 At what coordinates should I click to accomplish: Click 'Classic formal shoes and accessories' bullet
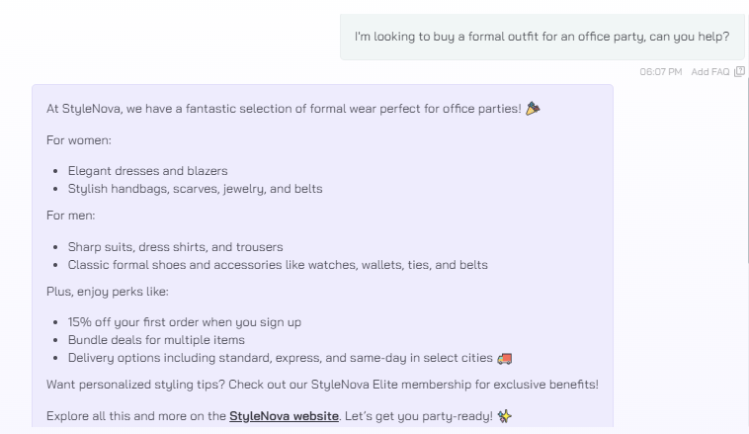278,264
